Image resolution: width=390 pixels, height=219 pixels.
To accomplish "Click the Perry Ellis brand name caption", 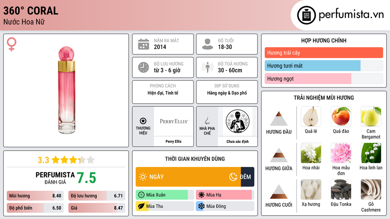I will pos(174,141).
